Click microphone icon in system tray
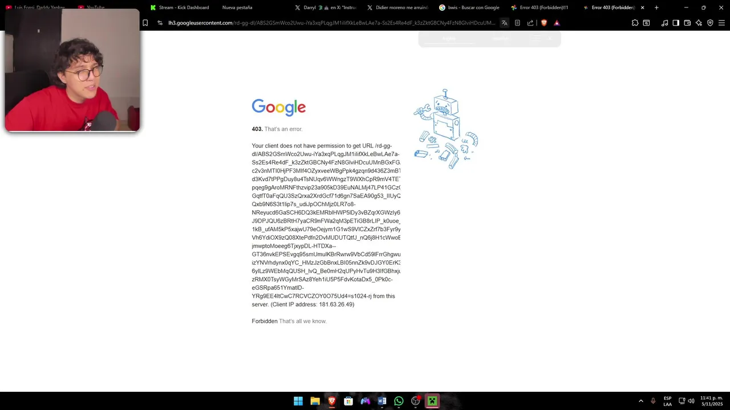This screenshot has height=410, width=730. [x=653, y=401]
